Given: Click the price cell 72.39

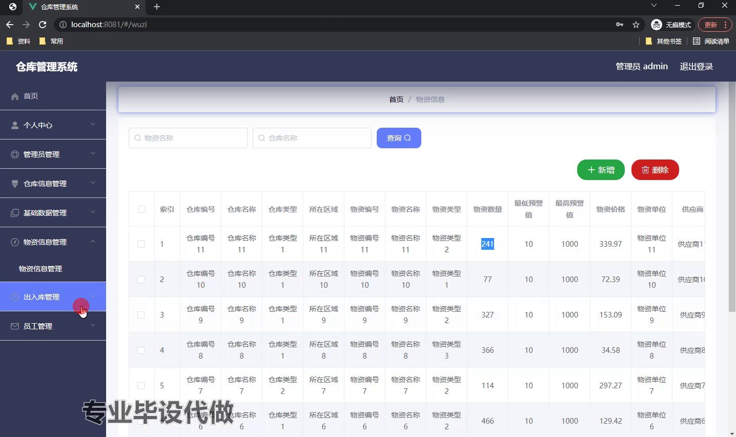Looking at the screenshot, I should tap(610, 280).
